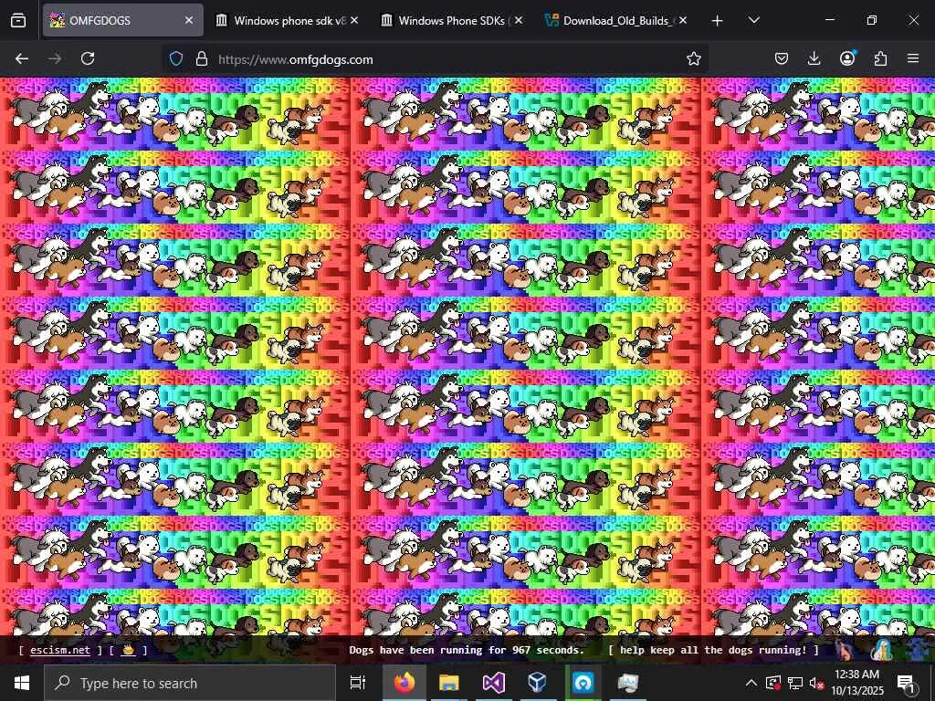Viewport: 935px width, 701px height.
Task: Open the Firefox account menu
Action: 847,58
